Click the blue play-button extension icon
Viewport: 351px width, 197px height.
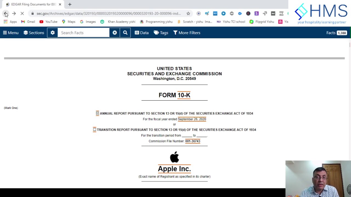click(x=223, y=13)
